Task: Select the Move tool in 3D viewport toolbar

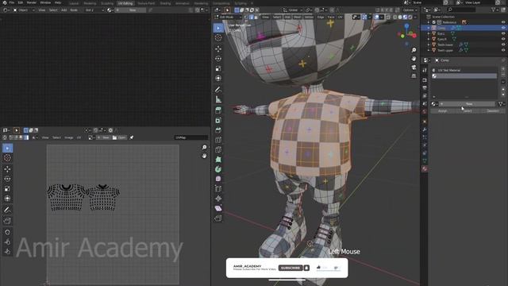Action: (x=218, y=48)
